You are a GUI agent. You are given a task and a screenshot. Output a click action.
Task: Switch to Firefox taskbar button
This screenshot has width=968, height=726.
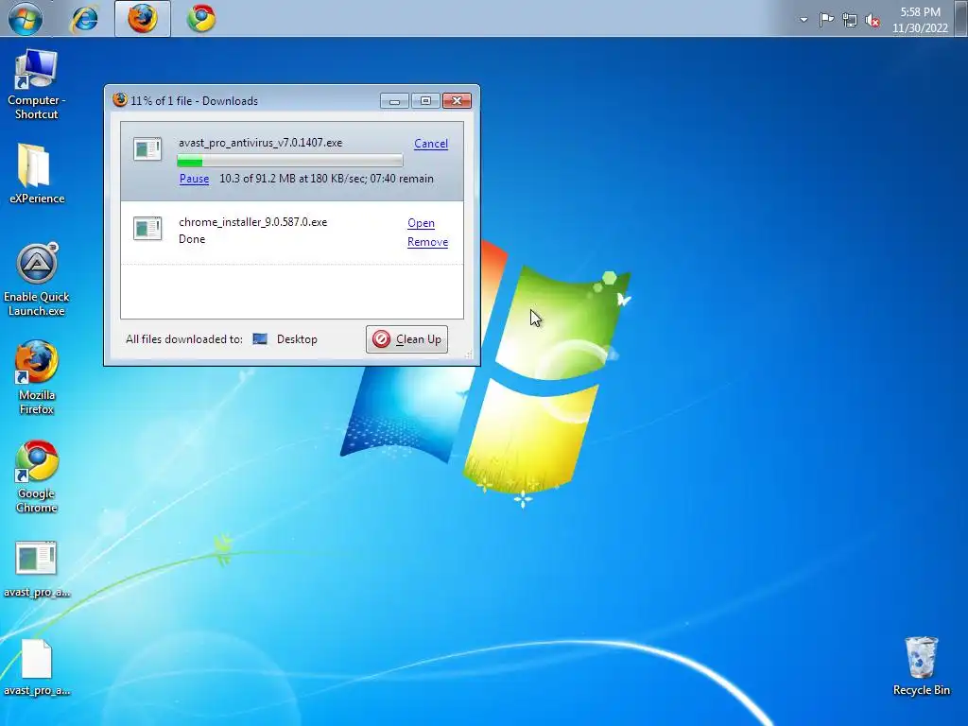pos(143,19)
